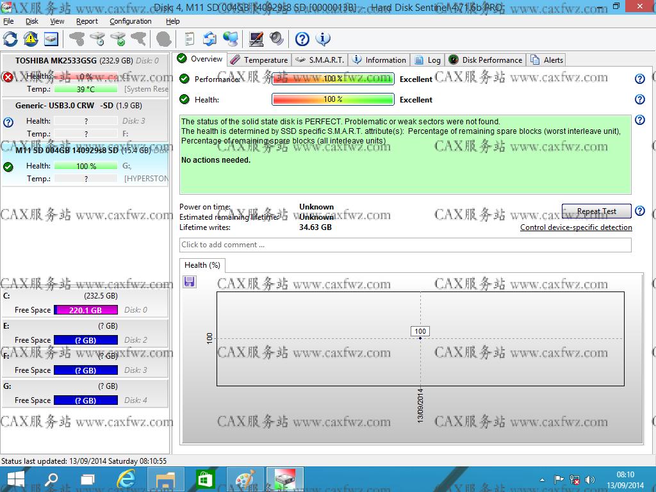Viewport: 656px width, 492px height.
Task: Click the warning triangle refresh toolbar icon
Action: tap(31, 39)
